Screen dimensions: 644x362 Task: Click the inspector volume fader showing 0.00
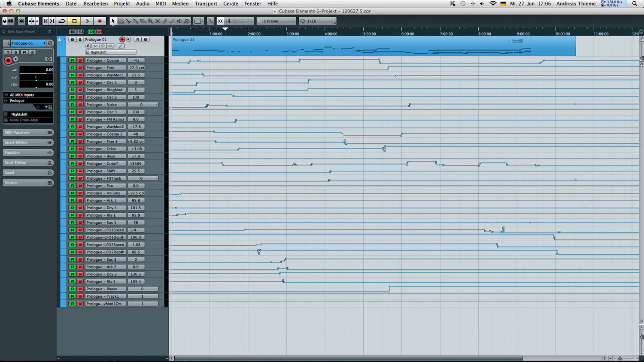coord(36,69)
